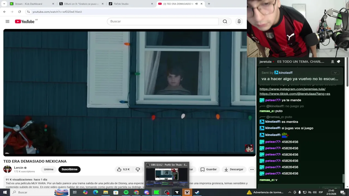349x196 pixels.
Task: Start voice search with the microphone icon
Action: click(239, 22)
